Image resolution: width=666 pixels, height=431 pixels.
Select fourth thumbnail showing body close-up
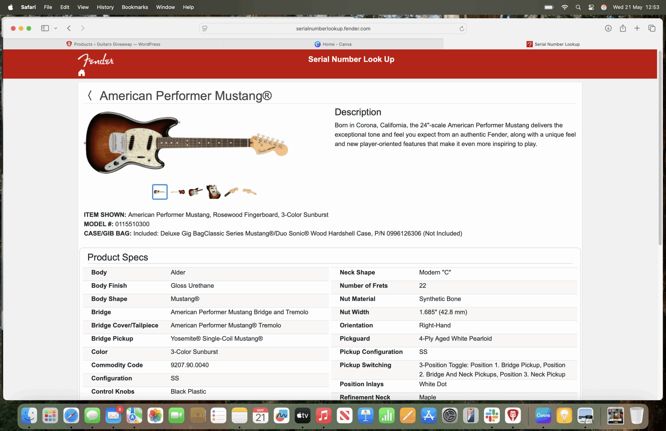(213, 192)
